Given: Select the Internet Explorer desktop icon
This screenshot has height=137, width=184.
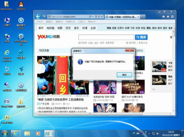Looking at the screenshot, I should click(7, 56).
